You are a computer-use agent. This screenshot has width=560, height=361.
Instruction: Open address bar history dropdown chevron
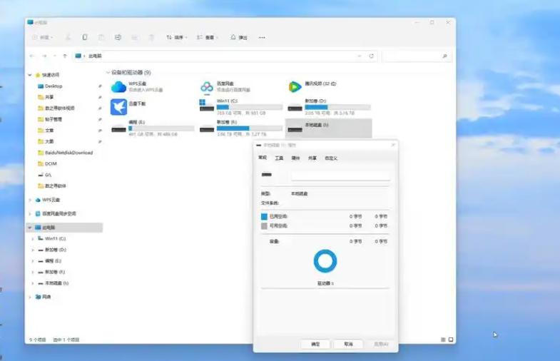coord(360,56)
